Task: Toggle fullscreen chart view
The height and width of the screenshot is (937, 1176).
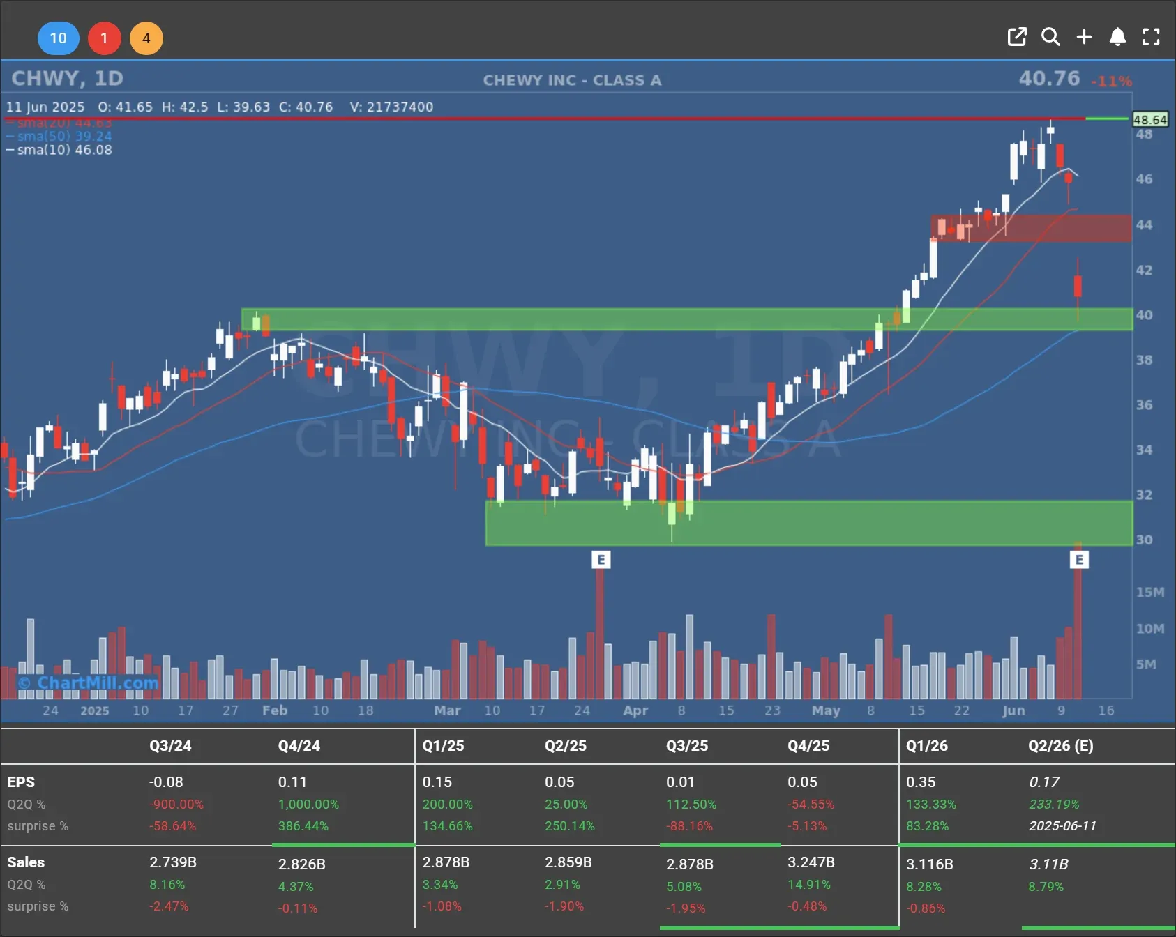Action: tap(1151, 37)
